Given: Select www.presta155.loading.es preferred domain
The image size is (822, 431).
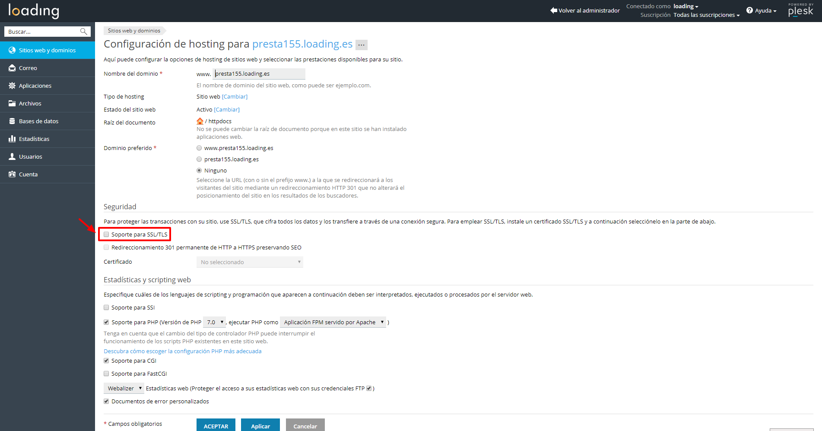Looking at the screenshot, I should [x=199, y=148].
